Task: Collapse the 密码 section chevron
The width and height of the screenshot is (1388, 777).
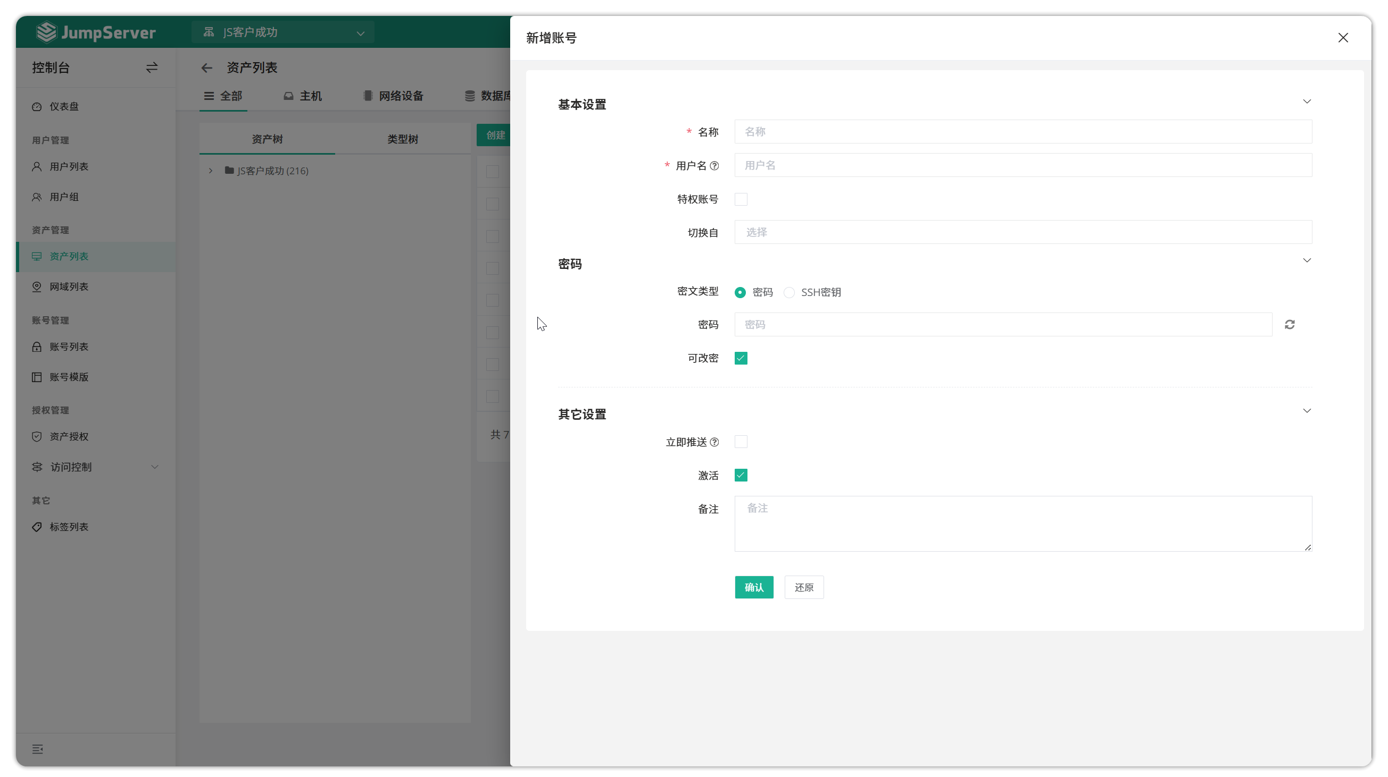Action: click(1307, 260)
